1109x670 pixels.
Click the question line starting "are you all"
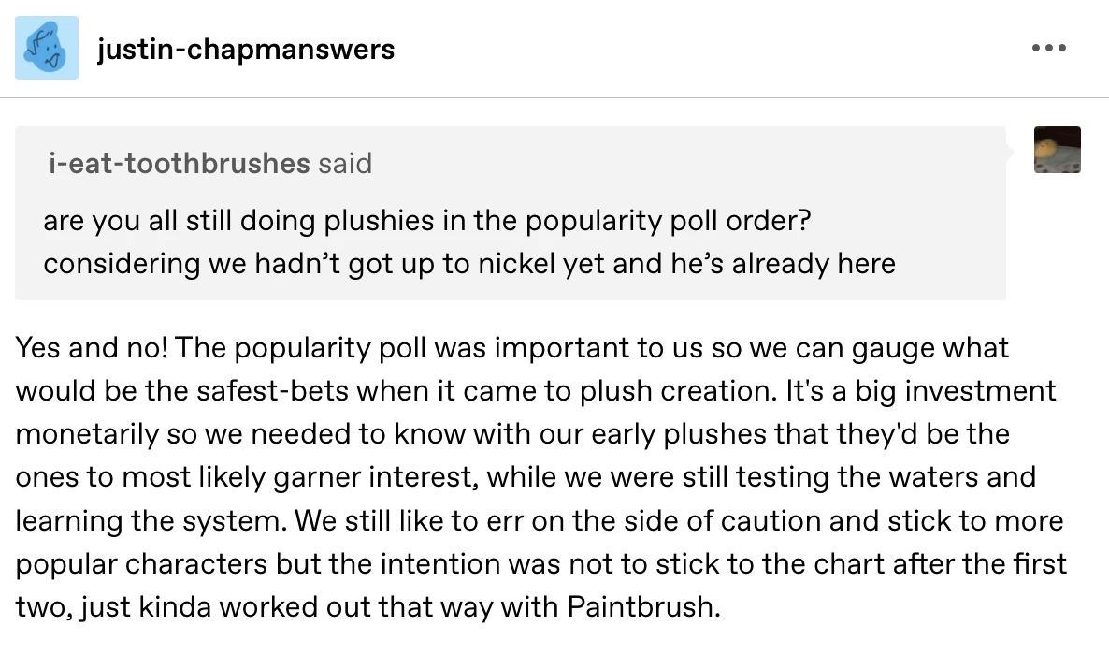pos(425,221)
